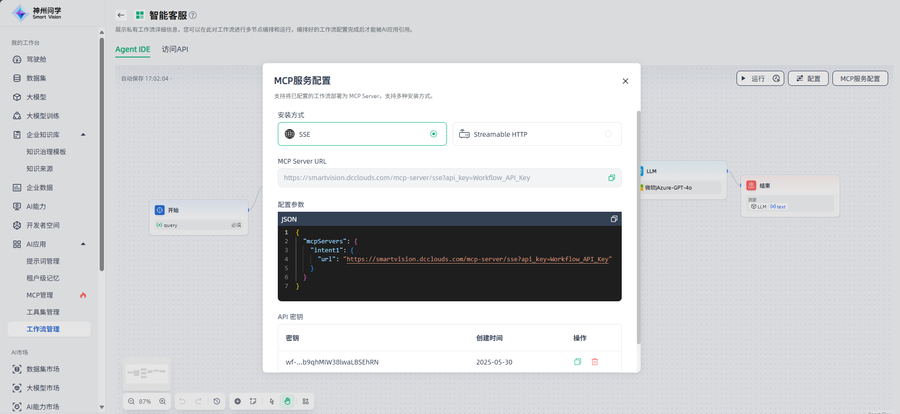Copy the JSON configuration code
900x414 pixels.
[614, 219]
